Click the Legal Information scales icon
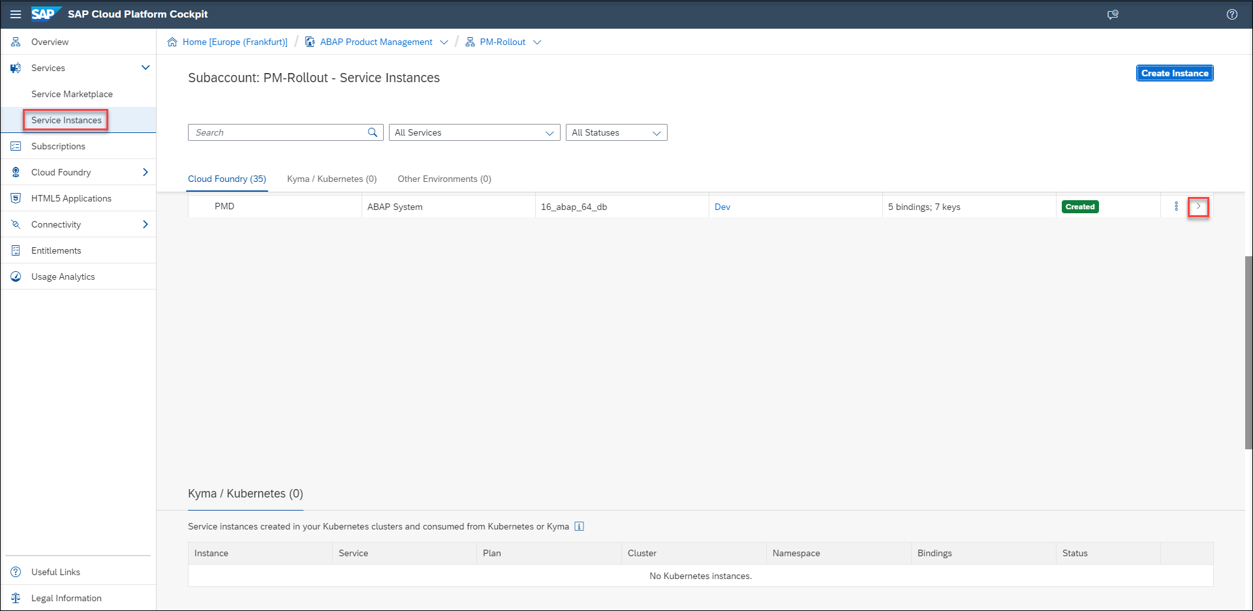Image resolution: width=1253 pixels, height=611 pixels. [16, 598]
